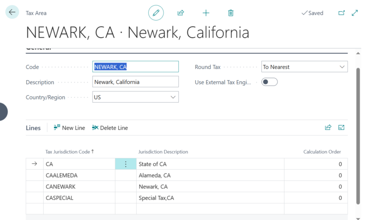Open page in a new window
This screenshot has width=376, height=220.
[x=341, y=13]
